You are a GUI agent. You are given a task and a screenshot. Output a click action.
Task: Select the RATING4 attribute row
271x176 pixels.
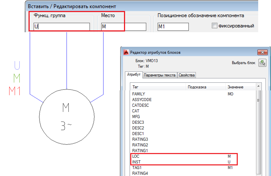pyautogui.click(x=193, y=173)
